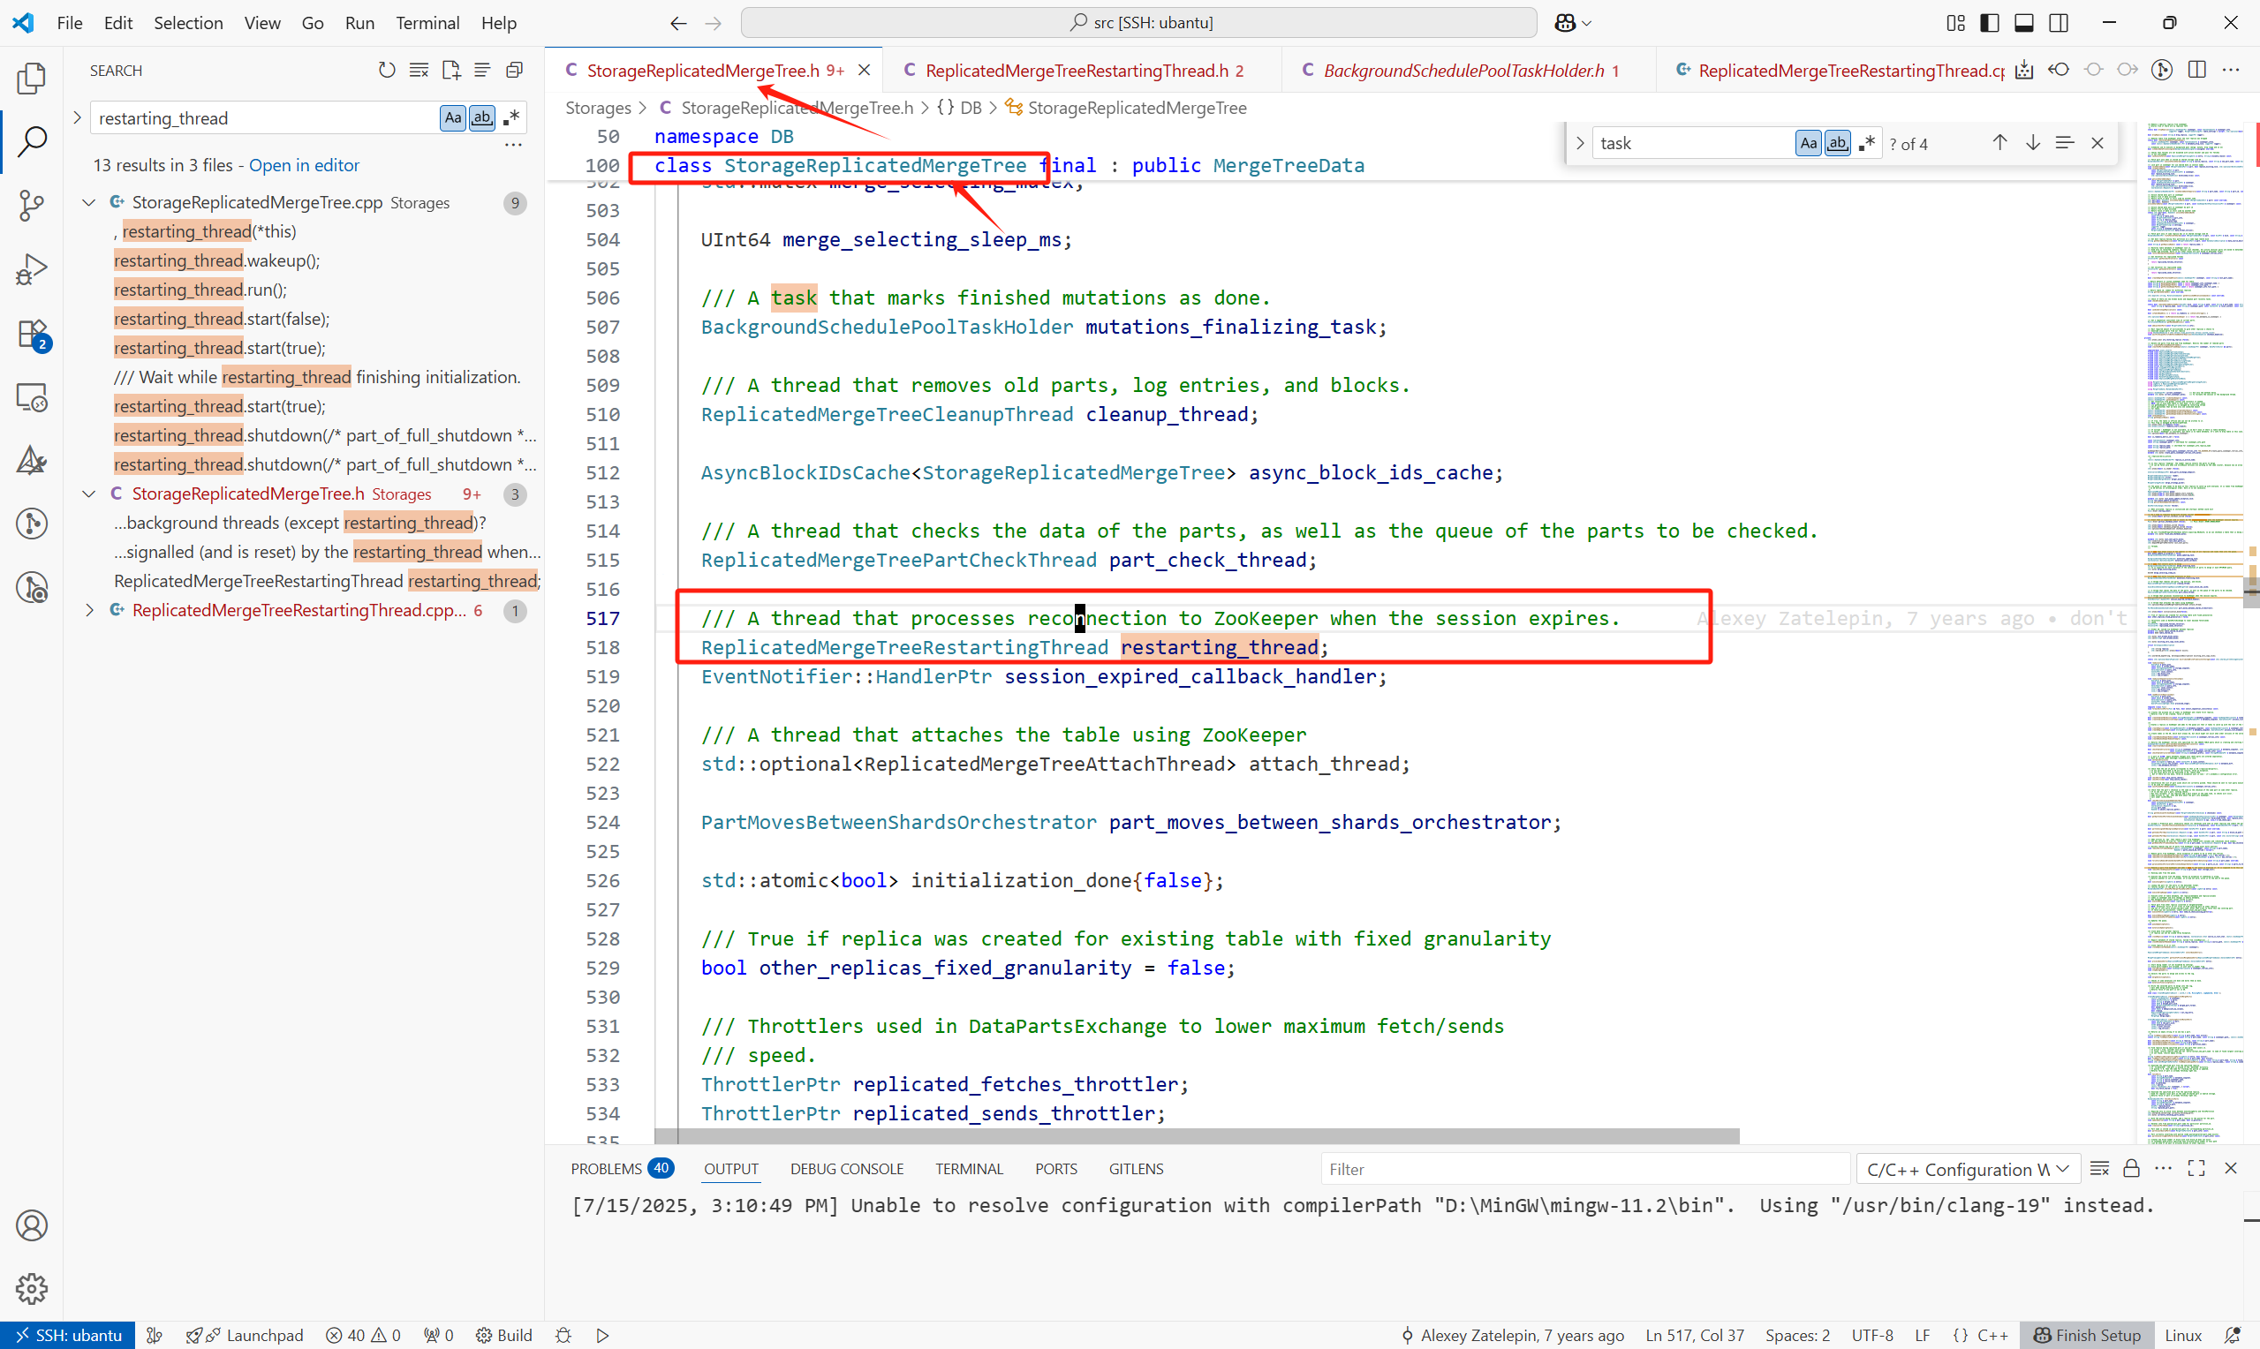The height and width of the screenshot is (1349, 2260).
Task: Expand ReplicatedMergeTreeRestartingThread.cpp results
Action: click(89, 610)
